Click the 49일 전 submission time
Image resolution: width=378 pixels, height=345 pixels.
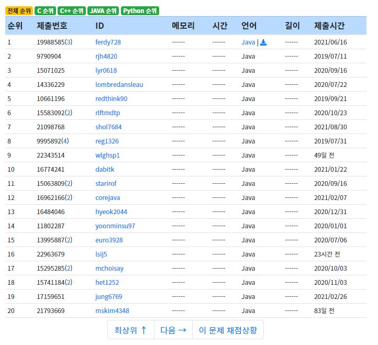pos(324,155)
